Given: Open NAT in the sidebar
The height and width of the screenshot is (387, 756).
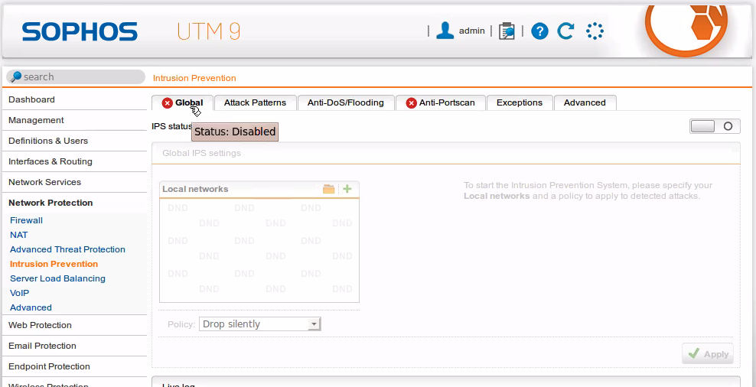Looking at the screenshot, I should click(19, 235).
